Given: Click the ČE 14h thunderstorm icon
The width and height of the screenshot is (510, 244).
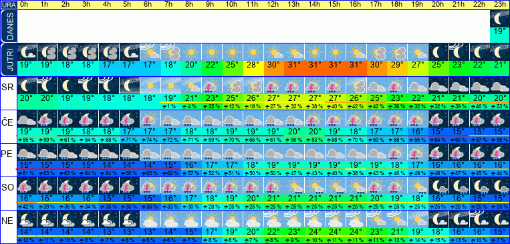Looking at the screenshot, I should [x=315, y=119].
